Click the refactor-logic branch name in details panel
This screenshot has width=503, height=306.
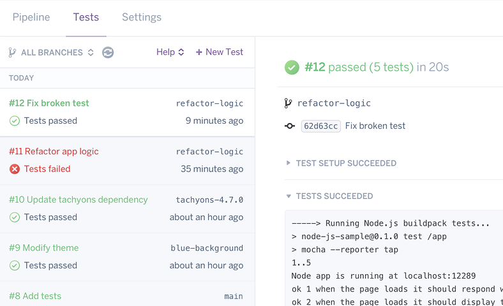(x=334, y=103)
